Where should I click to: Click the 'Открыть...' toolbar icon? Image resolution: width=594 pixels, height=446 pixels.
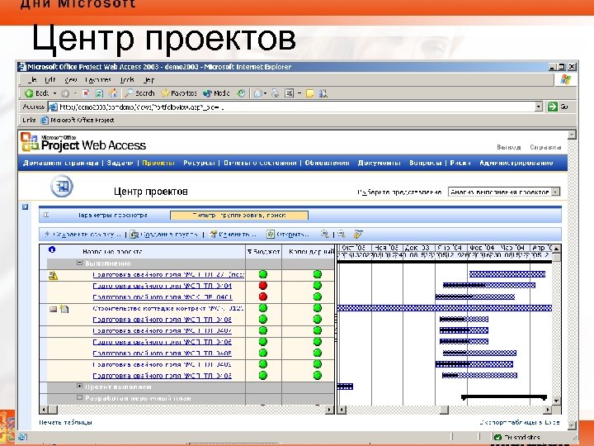click(x=270, y=235)
